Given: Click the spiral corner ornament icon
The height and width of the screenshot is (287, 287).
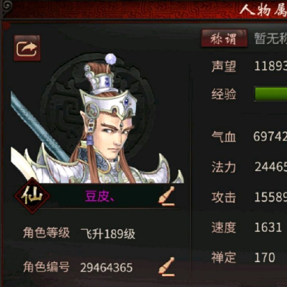Looking at the screenshot, I should pos(7,7).
